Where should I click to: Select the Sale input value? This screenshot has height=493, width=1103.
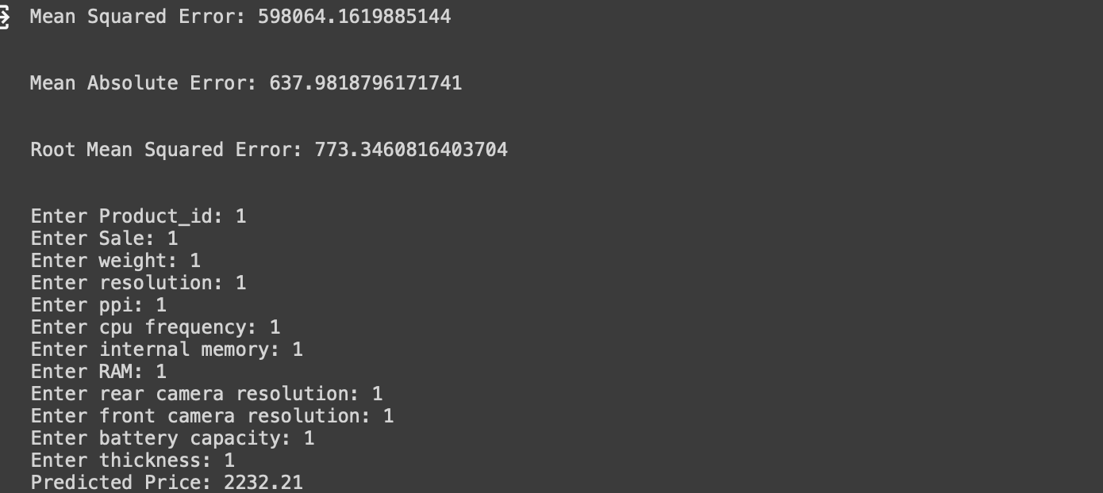point(173,238)
